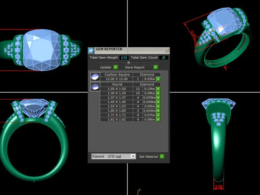Click the 0.07tw weight cell
The width and height of the screenshot is (260, 195).
point(149,115)
